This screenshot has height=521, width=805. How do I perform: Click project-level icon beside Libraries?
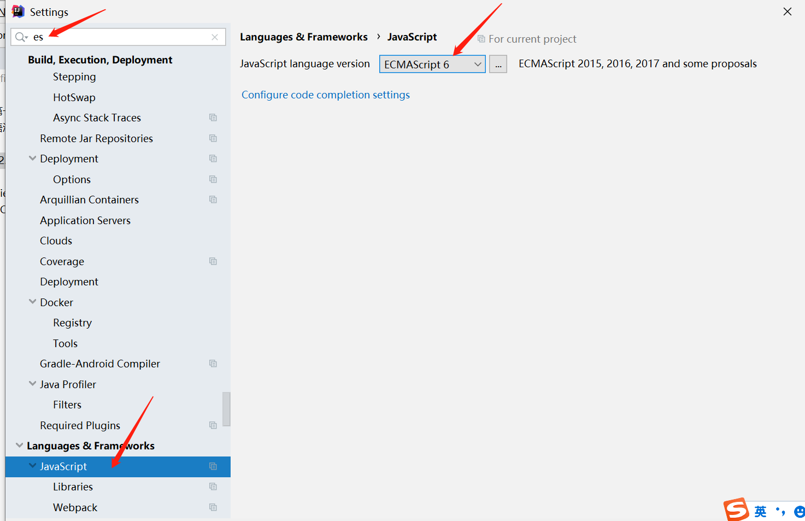click(213, 487)
